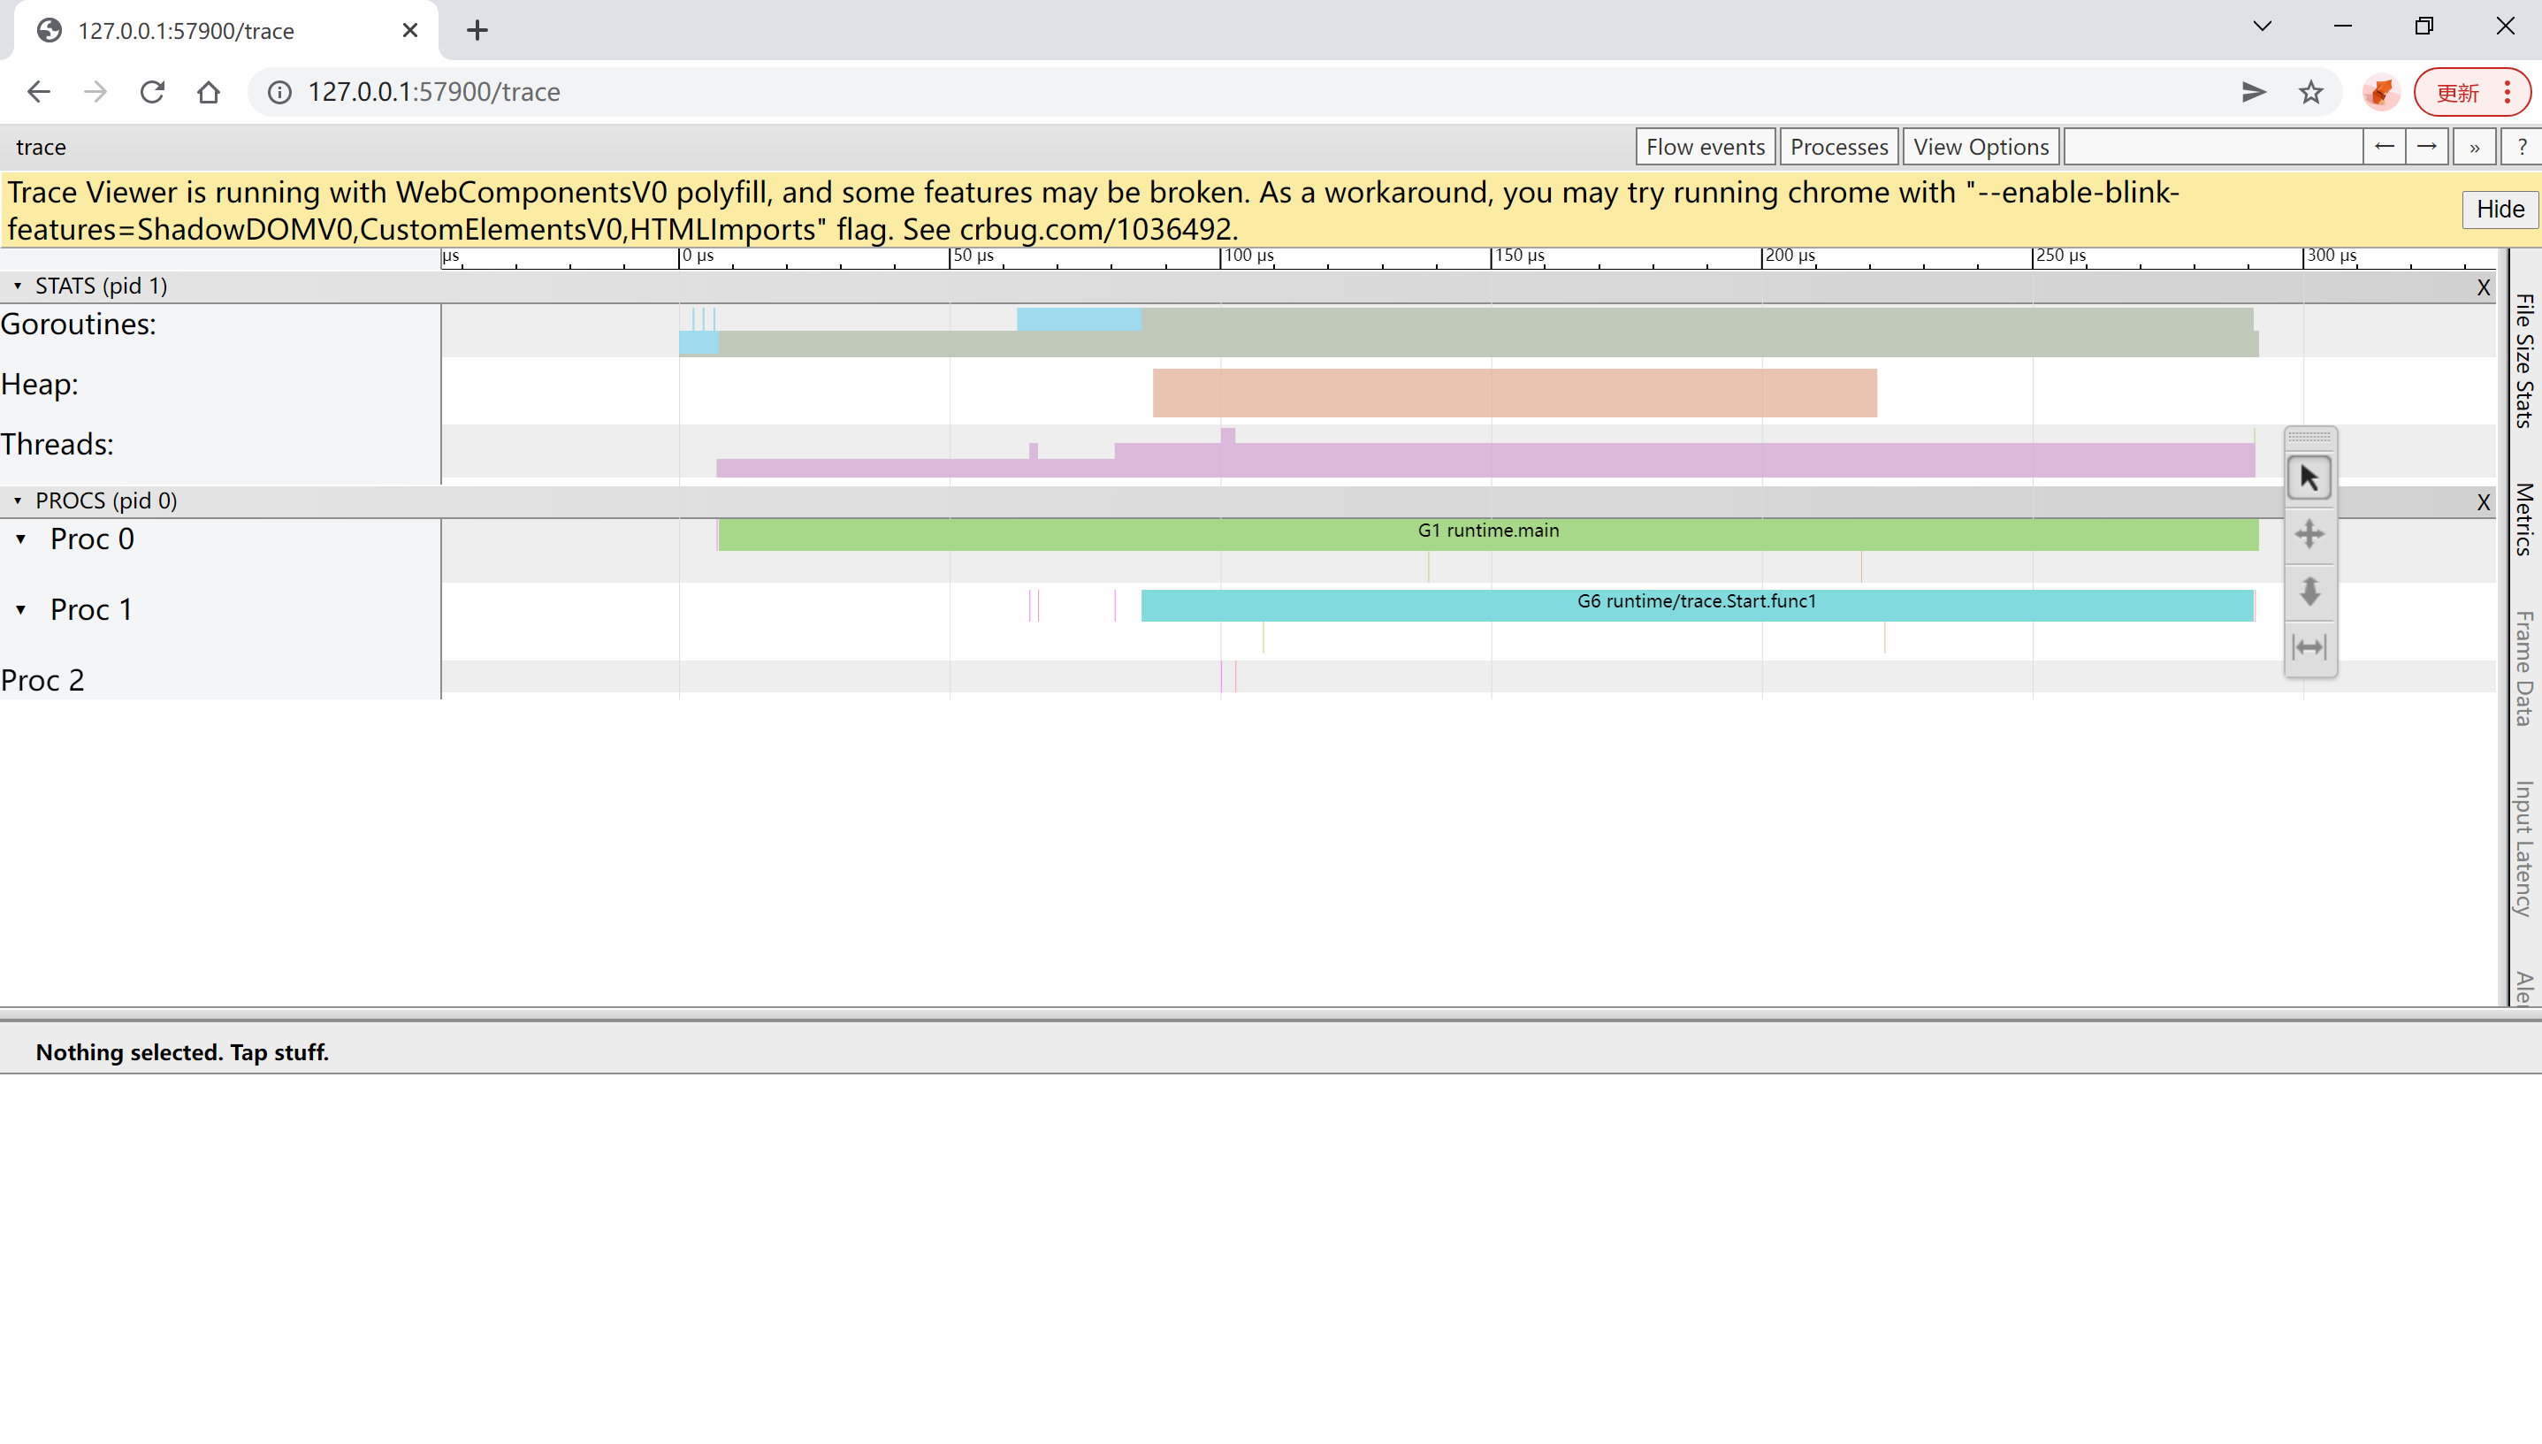Select the timing measurement tool
This screenshot has width=2542, height=1444.
point(2309,647)
